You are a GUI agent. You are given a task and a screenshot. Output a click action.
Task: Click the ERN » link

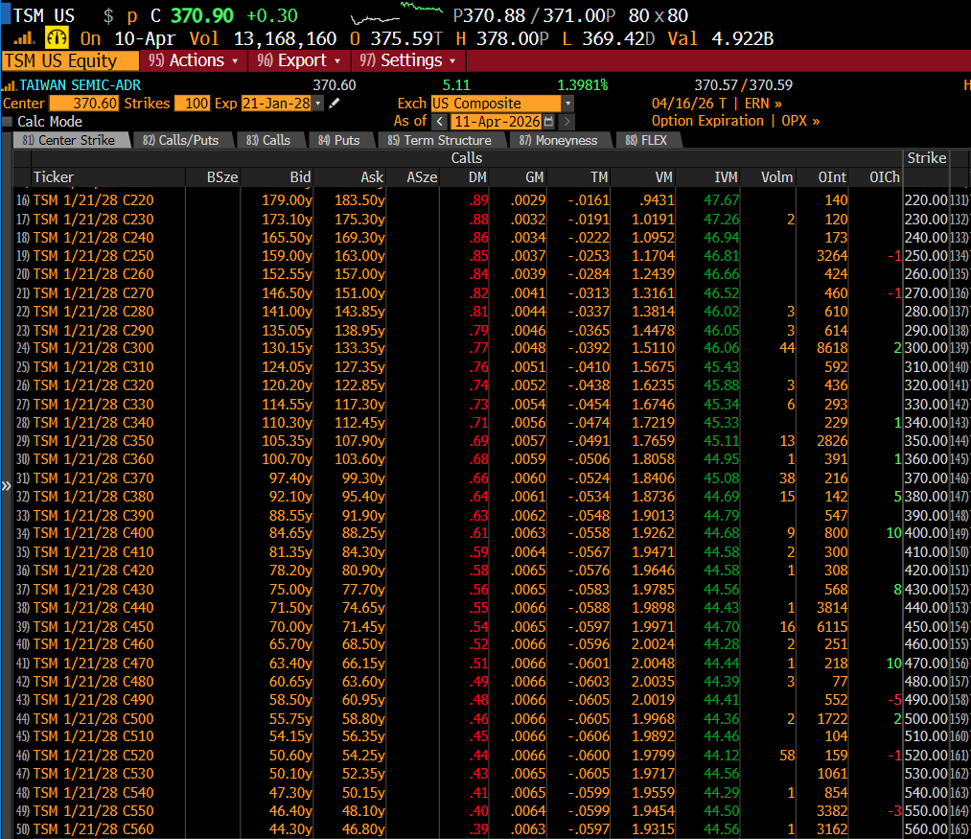[x=763, y=104]
